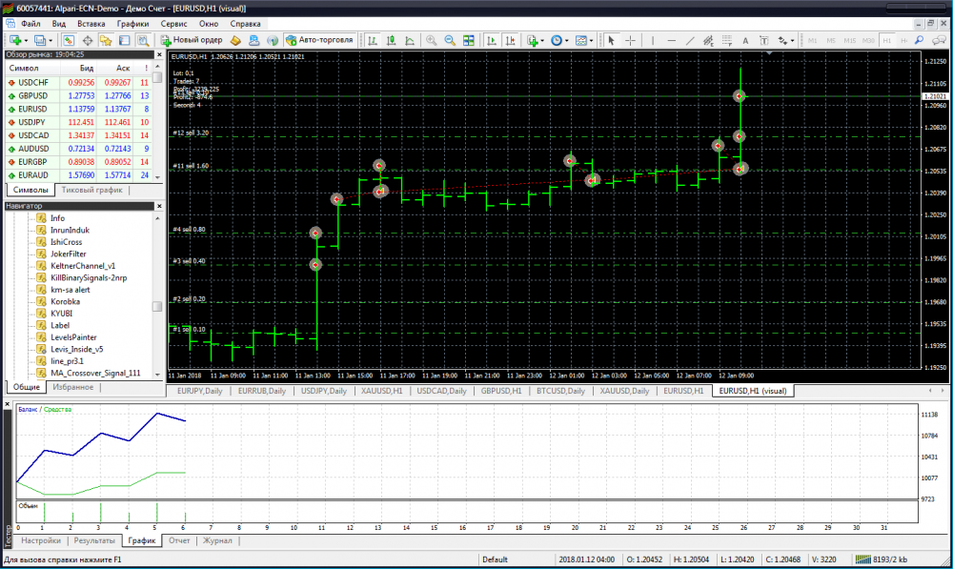953x569 pixels.
Task: Select KeltnerChannel_v1 in Navigator
Action: point(83,266)
